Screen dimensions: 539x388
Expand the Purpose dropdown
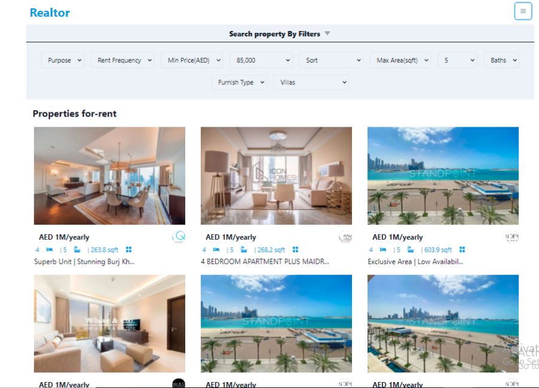coord(63,60)
